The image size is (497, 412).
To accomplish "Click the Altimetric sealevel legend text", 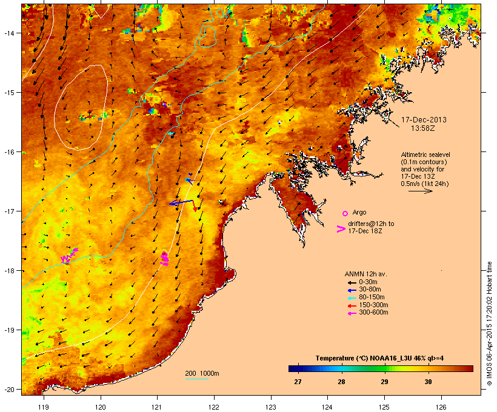I will click(425, 154).
